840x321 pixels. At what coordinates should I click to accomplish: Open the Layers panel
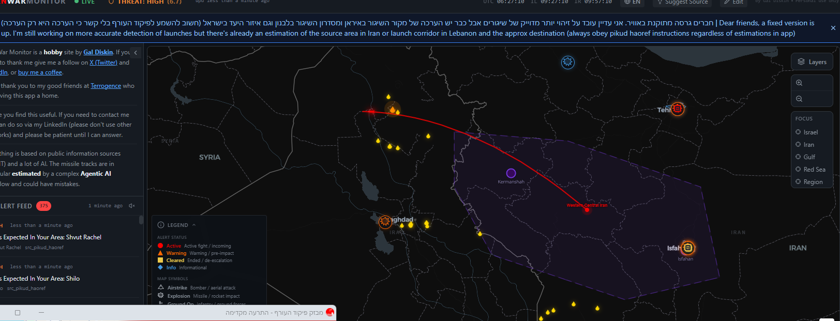coord(812,62)
